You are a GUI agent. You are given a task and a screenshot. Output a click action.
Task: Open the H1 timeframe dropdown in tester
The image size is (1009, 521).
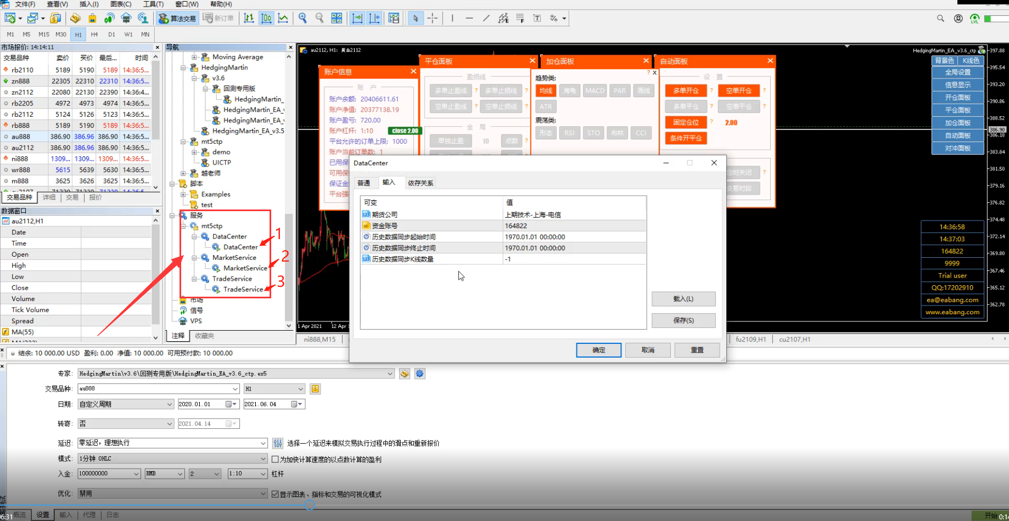(300, 389)
